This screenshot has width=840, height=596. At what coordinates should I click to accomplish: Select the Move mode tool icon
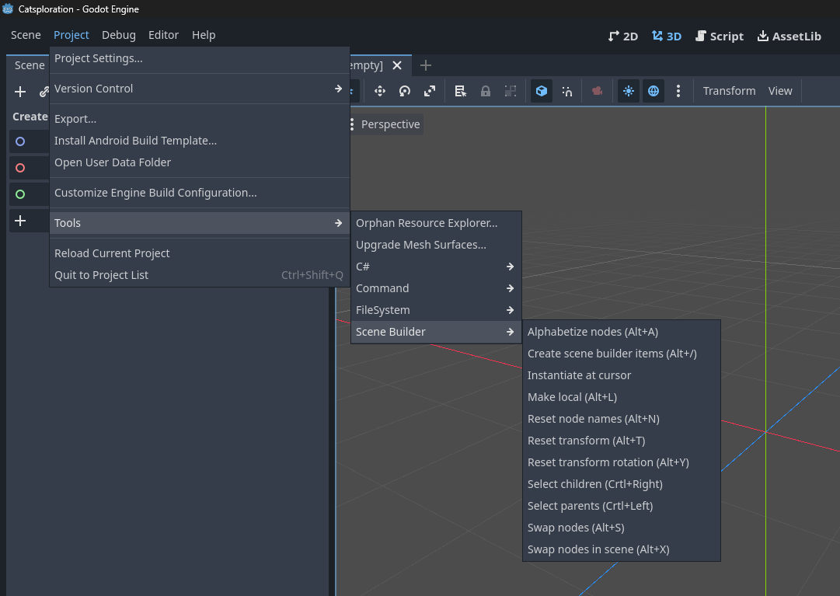coord(380,91)
